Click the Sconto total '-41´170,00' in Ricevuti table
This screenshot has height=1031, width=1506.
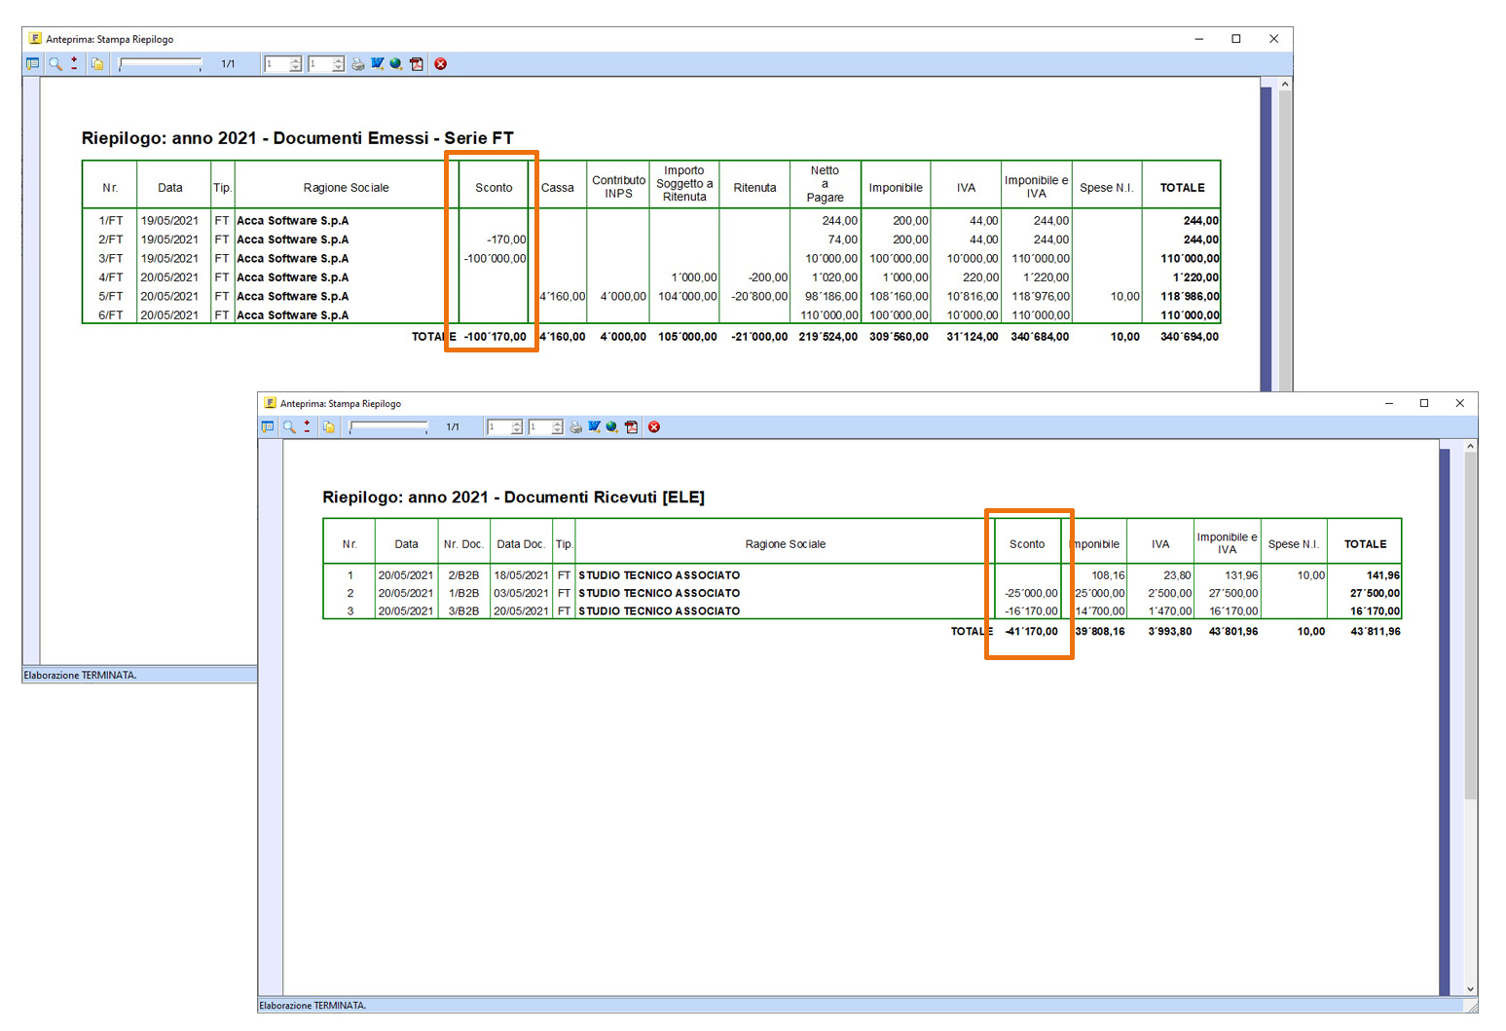(x=1031, y=632)
